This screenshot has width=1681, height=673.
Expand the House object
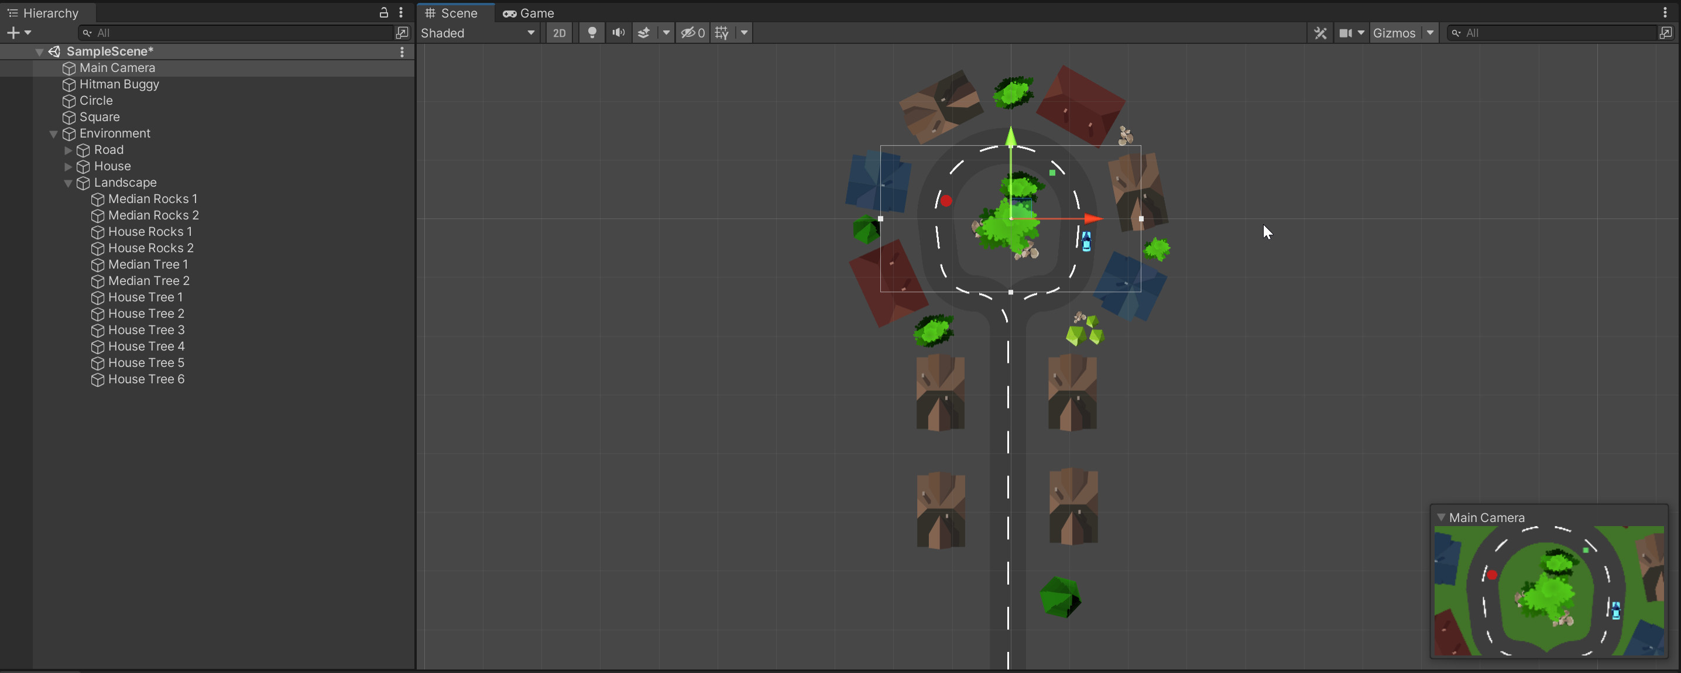tap(68, 166)
